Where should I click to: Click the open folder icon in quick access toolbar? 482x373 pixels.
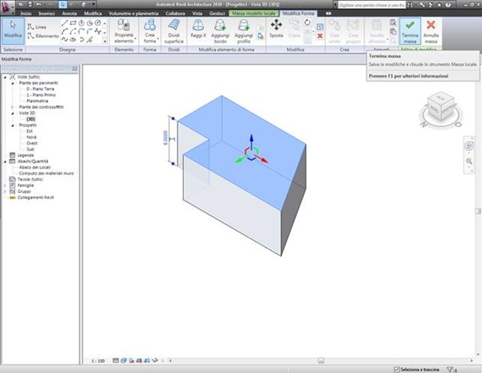pyautogui.click(x=21, y=5)
